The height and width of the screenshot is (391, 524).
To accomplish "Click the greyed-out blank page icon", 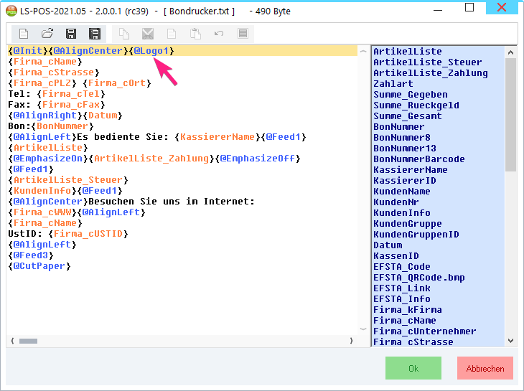I will tap(172, 34).
